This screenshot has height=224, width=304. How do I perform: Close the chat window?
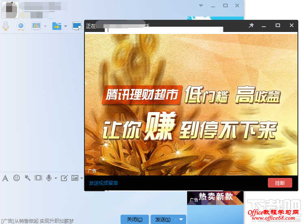coord(237,5)
